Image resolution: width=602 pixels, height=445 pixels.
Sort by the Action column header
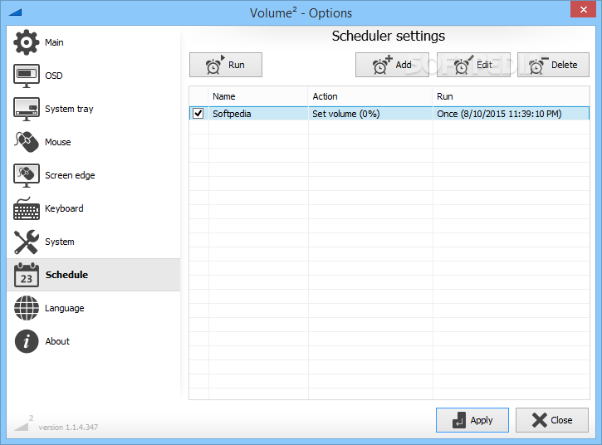pyautogui.click(x=370, y=96)
